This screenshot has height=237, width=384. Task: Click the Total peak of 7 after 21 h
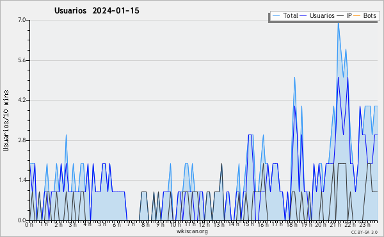(x=338, y=23)
